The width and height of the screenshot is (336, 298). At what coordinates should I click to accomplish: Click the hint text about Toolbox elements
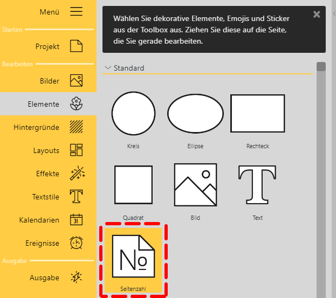(201, 30)
